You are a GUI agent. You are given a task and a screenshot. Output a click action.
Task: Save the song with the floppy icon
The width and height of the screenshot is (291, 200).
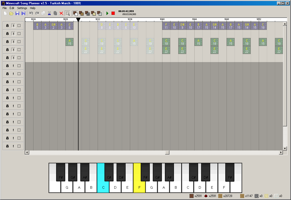pos(17,13)
